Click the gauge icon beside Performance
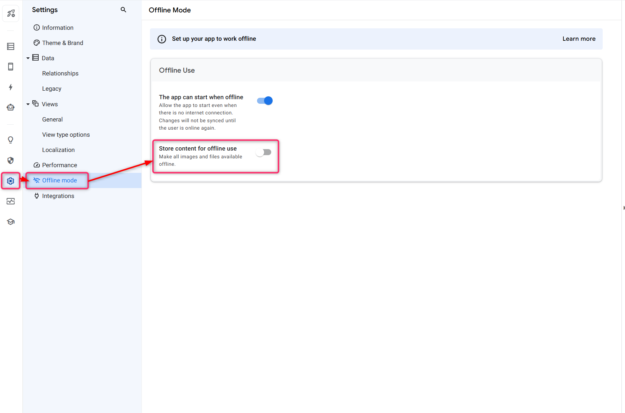 [37, 165]
